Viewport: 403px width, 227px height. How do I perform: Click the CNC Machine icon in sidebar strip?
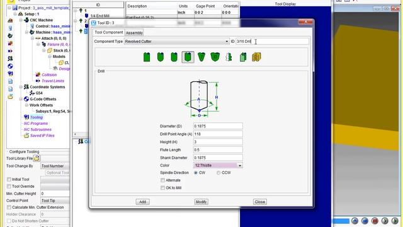tap(10, 20)
